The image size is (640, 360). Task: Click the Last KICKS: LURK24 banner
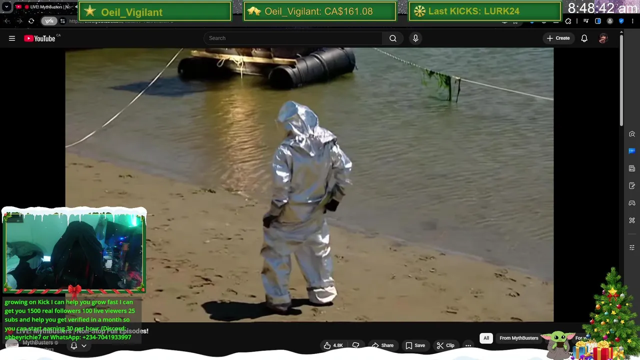(x=484, y=11)
